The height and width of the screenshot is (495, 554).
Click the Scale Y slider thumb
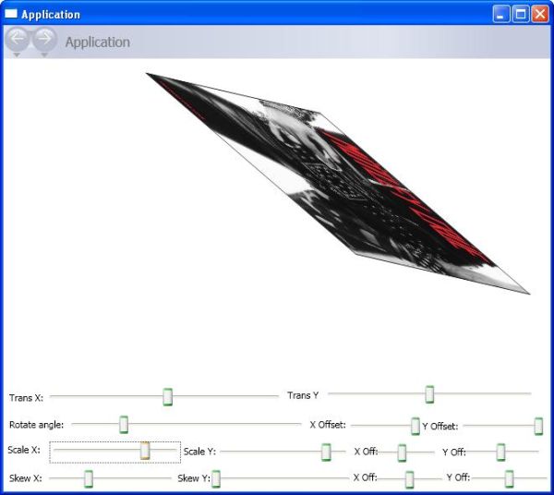point(326,452)
